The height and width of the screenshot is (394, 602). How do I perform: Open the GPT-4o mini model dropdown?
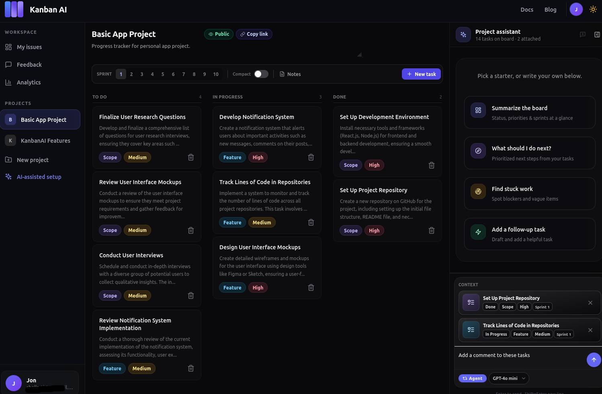pyautogui.click(x=509, y=378)
